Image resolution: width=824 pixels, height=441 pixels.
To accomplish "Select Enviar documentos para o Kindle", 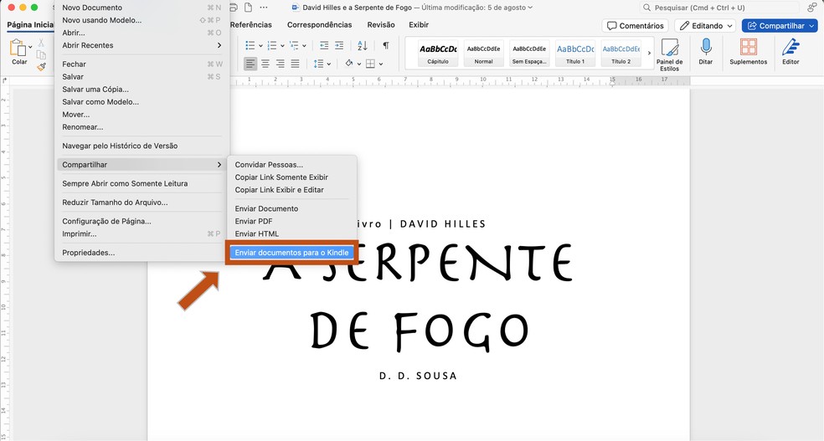I will tap(291, 253).
